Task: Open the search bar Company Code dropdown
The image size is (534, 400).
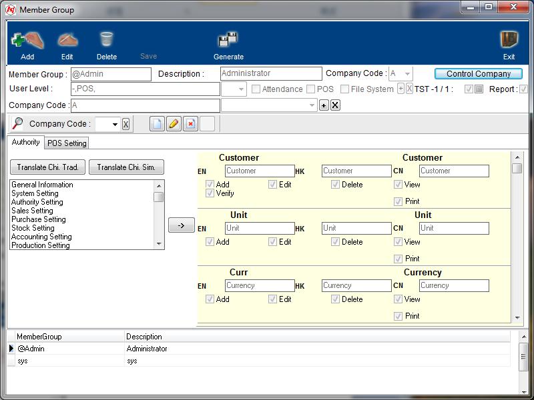Action: pos(115,124)
